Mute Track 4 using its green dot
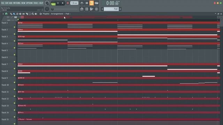The width and height of the screenshot is (223, 125). [15, 48]
